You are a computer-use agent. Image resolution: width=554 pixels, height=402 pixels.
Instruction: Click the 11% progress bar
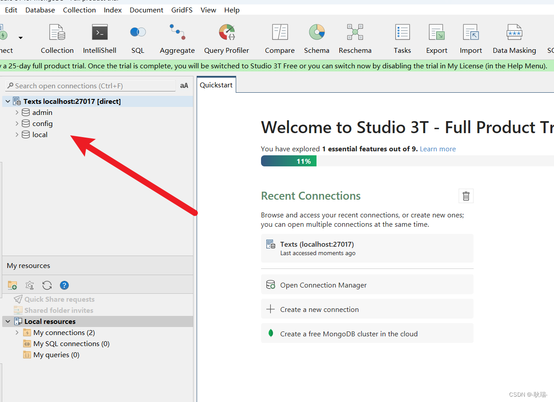click(289, 161)
